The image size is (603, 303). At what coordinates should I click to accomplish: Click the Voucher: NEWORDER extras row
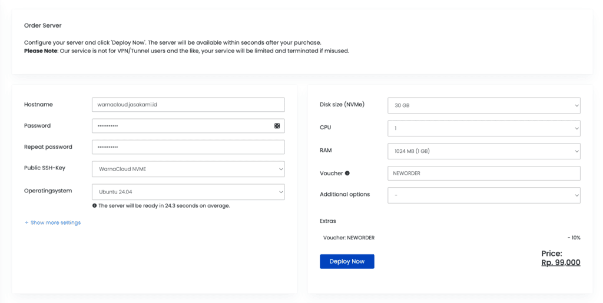452,238
